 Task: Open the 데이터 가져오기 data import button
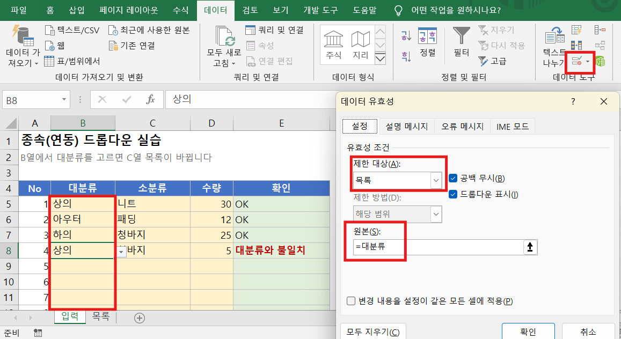23,46
